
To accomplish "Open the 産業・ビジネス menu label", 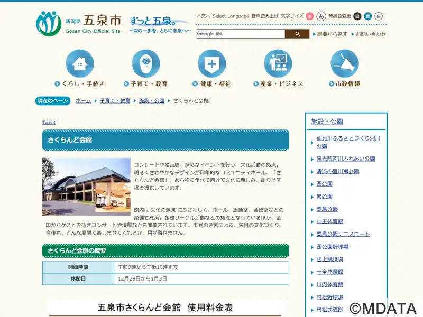I will pyautogui.click(x=278, y=84).
